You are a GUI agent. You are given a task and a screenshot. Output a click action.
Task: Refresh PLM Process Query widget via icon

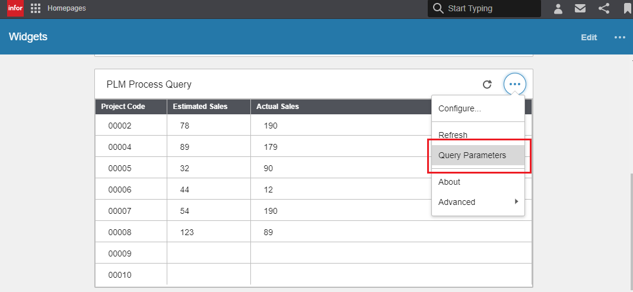click(x=487, y=85)
